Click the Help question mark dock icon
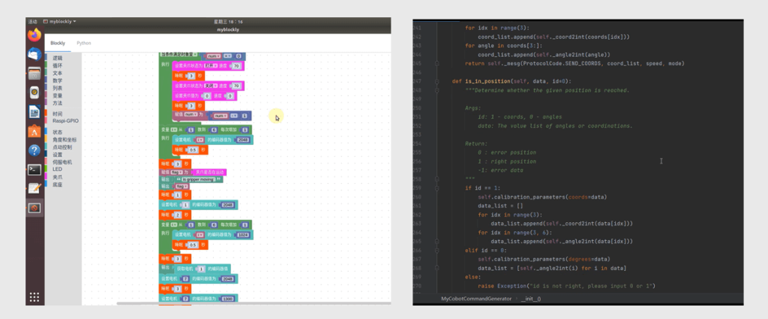The height and width of the screenshot is (319, 768). coord(34,150)
